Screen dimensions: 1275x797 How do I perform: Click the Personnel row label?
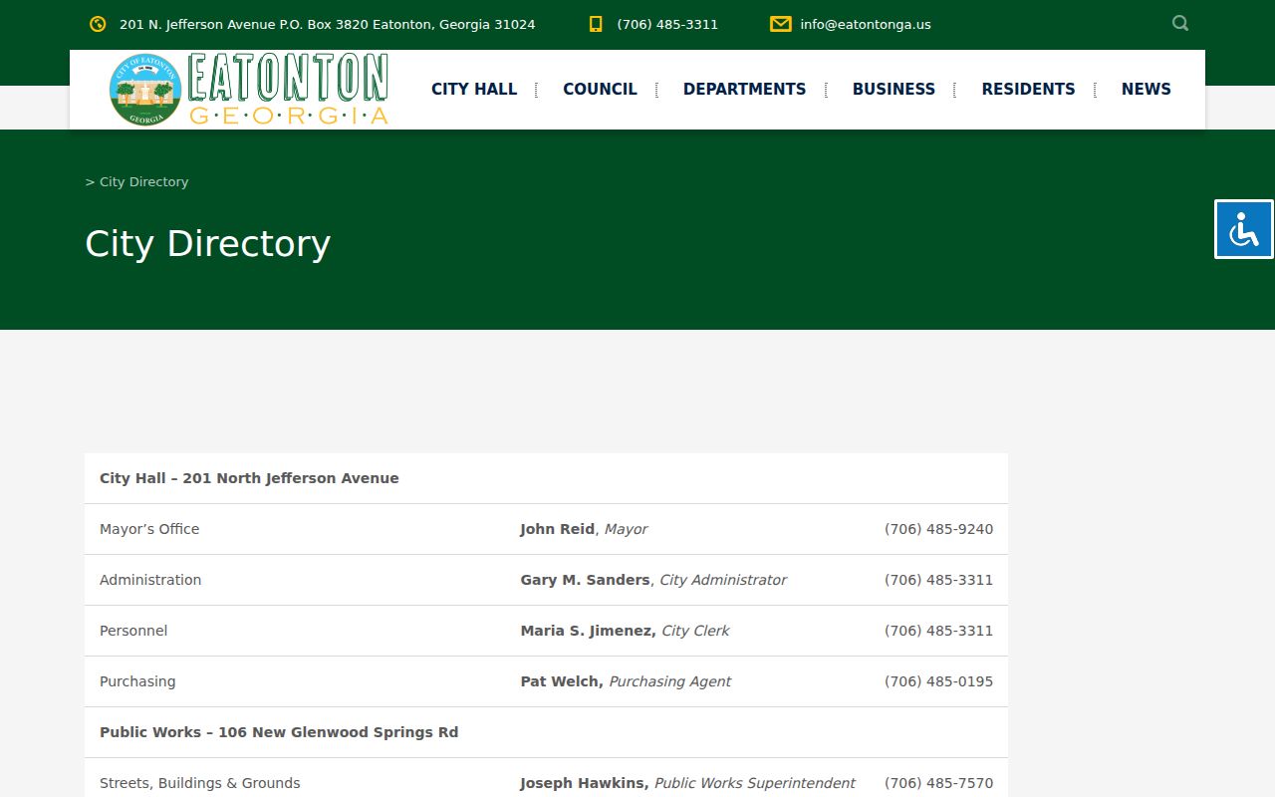click(133, 631)
